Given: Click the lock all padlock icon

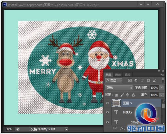Looking at the screenshot, I should pyautogui.click(x=133, y=95).
